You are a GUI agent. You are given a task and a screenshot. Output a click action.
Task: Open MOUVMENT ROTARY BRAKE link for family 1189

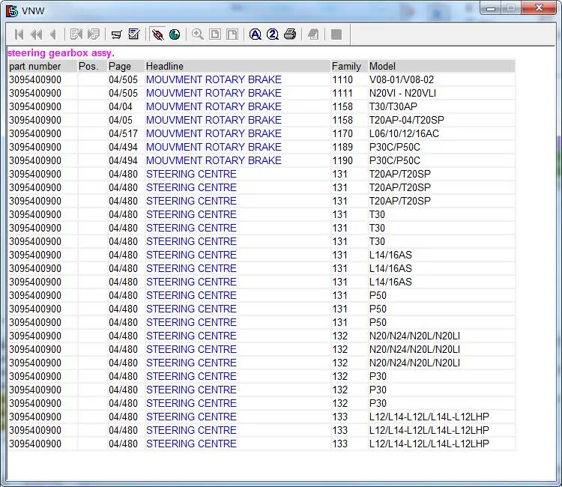click(x=214, y=148)
